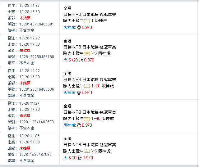Click the league title in the first bet row
199x167 pixels.
pyautogui.click(x=90, y=15)
